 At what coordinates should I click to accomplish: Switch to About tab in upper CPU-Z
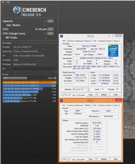tap(116, 41)
